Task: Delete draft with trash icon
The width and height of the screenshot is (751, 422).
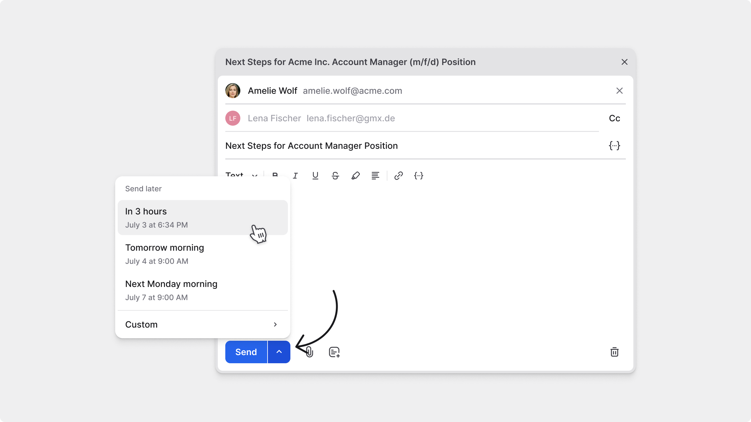Action: (x=614, y=352)
